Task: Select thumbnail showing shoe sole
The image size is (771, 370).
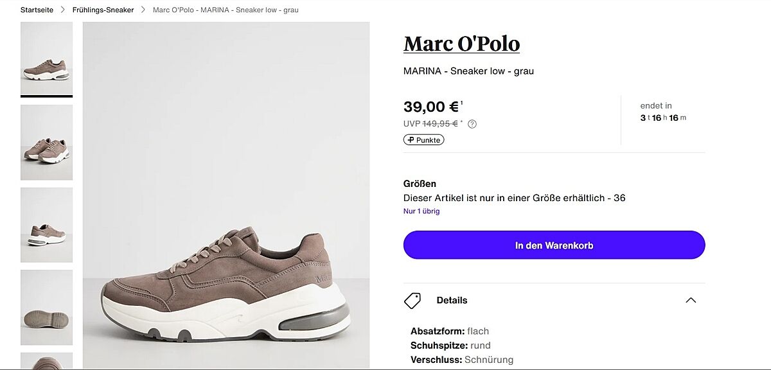Action: [x=46, y=308]
